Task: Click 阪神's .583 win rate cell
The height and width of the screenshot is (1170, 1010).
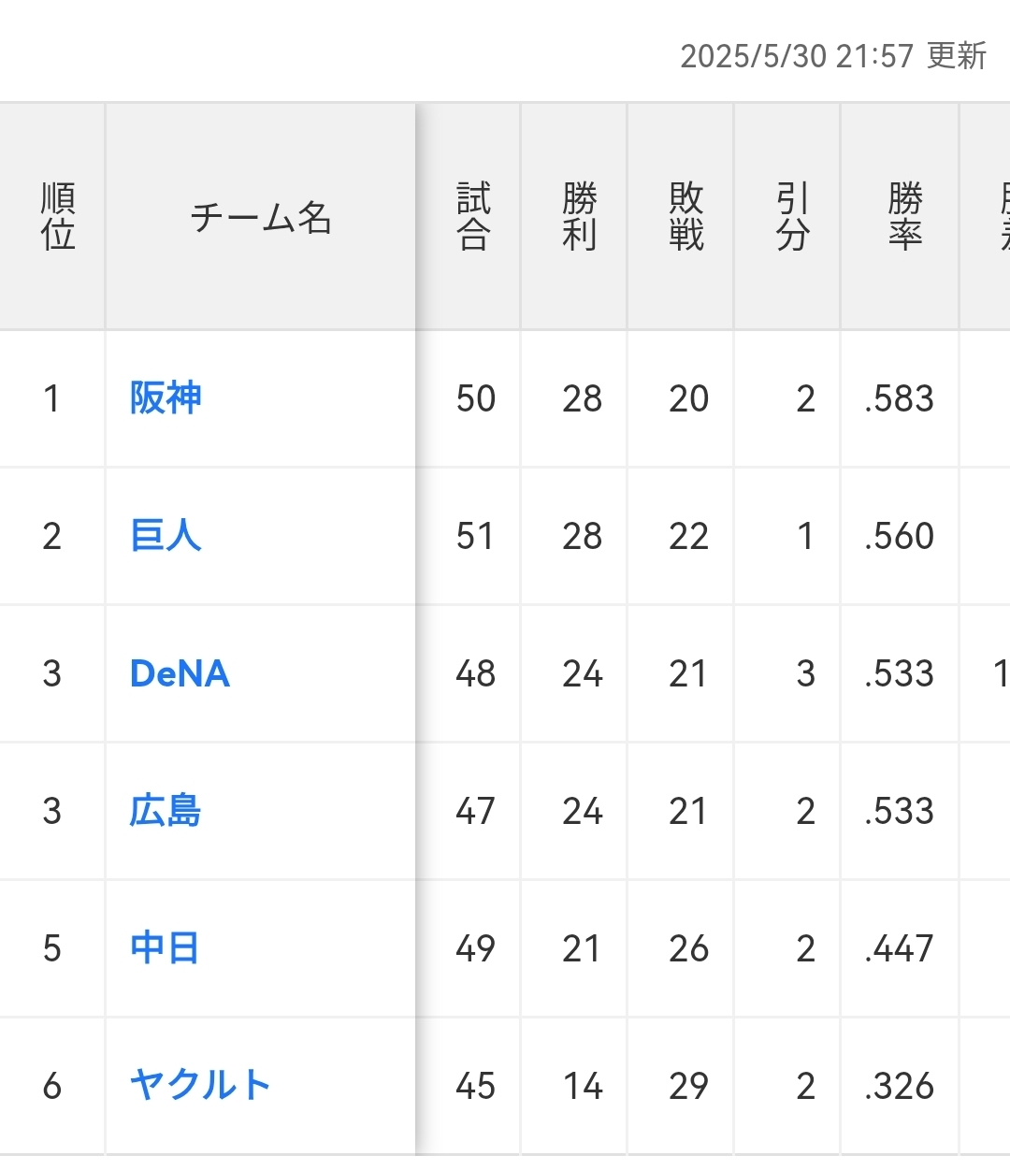Action: click(x=900, y=399)
